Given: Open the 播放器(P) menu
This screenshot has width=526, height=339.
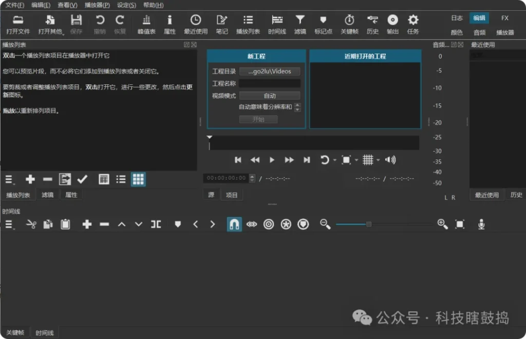Looking at the screenshot, I should [x=97, y=5].
